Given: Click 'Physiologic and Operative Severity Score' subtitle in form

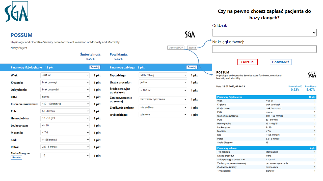Looking at the screenshot, I should pyautogui.click(x=65, y=42).
